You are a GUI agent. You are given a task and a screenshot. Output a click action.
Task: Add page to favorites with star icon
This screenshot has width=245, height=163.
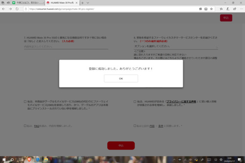211,9
